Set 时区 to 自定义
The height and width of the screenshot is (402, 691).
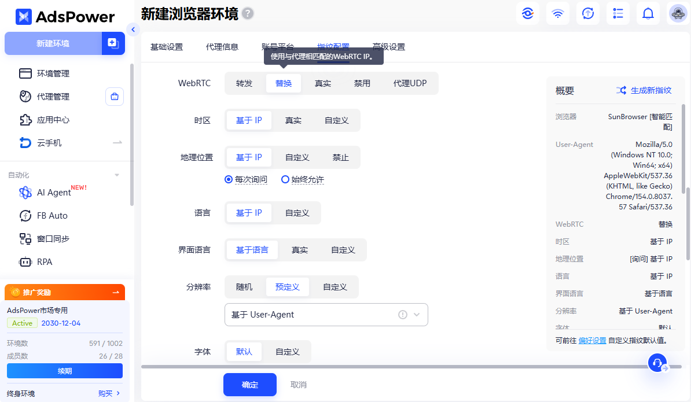337,120
